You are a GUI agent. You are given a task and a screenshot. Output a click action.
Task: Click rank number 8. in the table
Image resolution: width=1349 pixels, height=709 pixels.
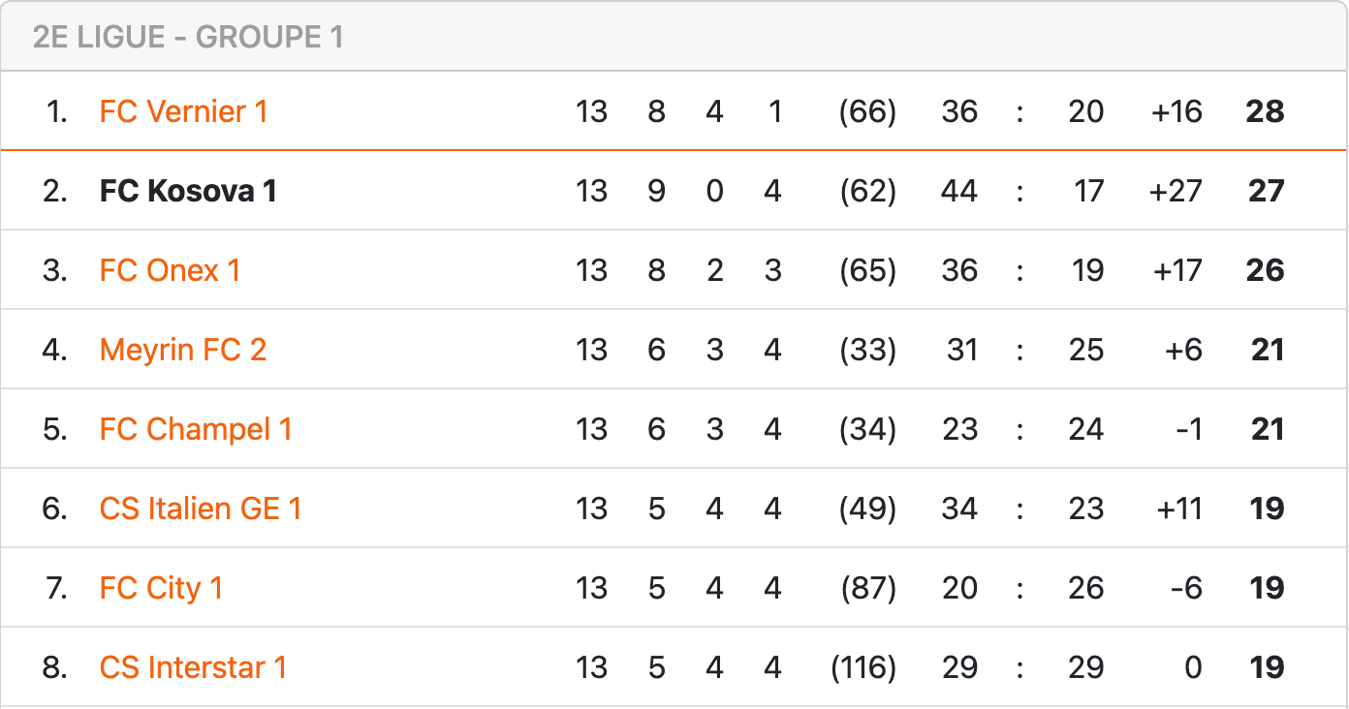(x=55, y=667)
